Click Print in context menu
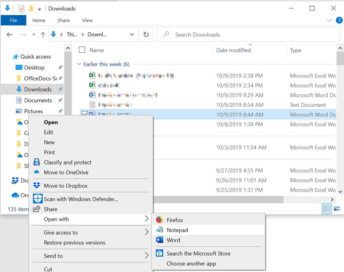 click(91, 152)
